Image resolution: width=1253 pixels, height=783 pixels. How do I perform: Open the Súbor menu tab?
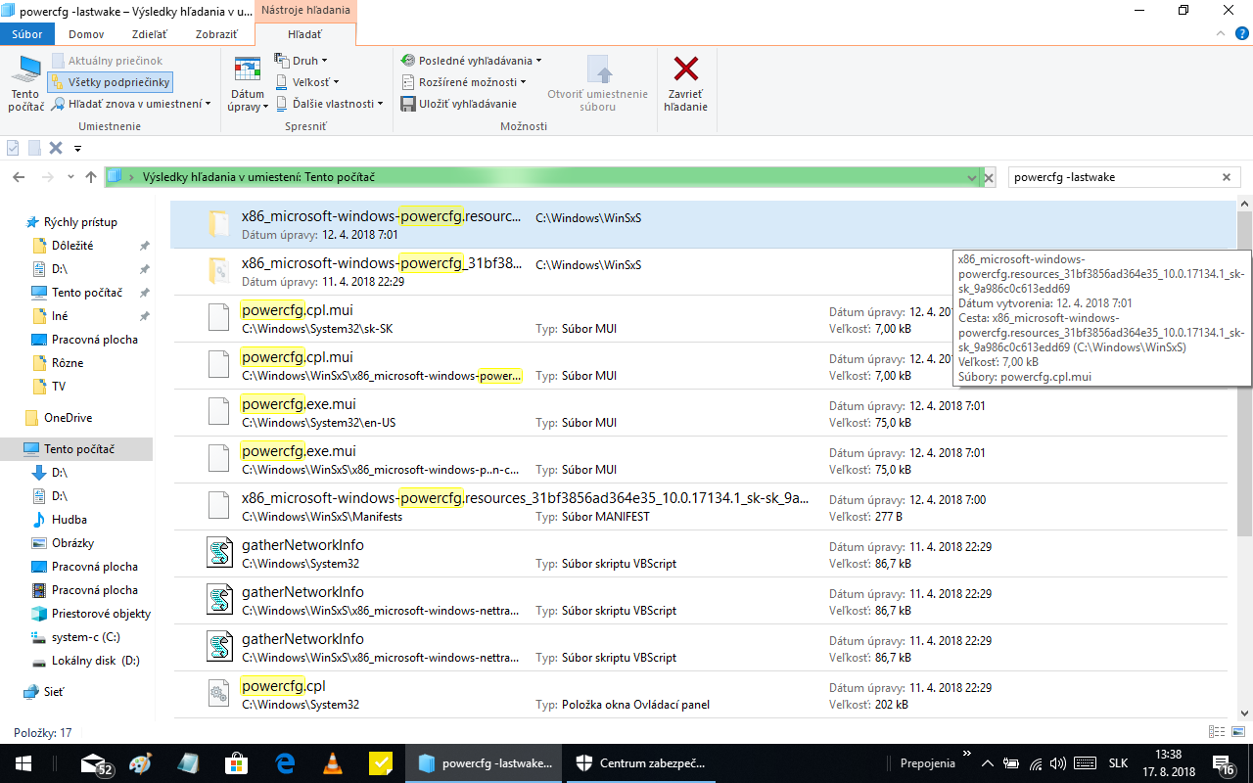[x=27, y=33]
